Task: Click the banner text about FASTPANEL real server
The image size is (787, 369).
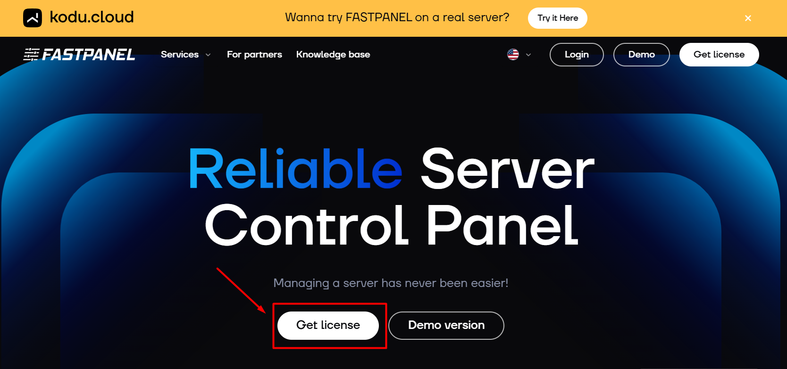Action: [397, 17]
